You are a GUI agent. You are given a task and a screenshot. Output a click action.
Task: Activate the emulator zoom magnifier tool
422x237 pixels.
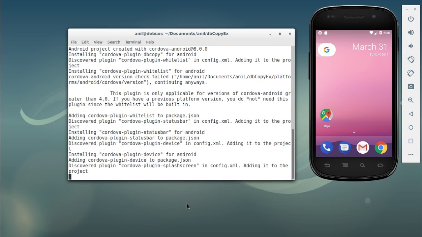point(411,100)
